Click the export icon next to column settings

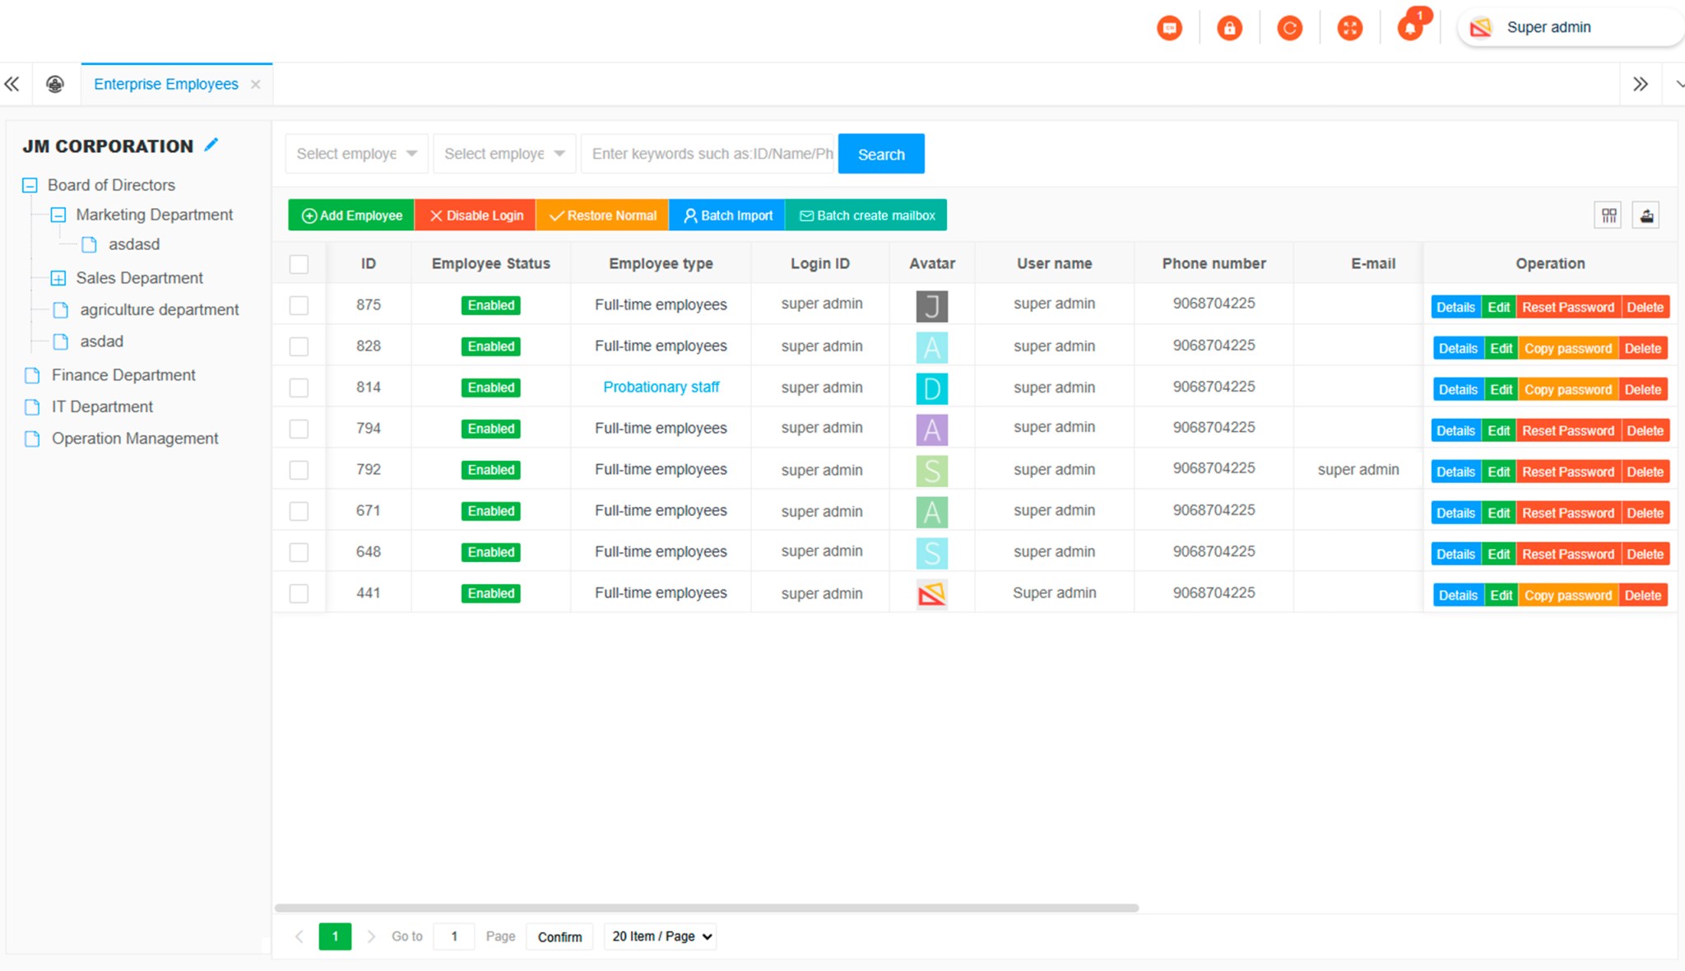pos(1646,215)
